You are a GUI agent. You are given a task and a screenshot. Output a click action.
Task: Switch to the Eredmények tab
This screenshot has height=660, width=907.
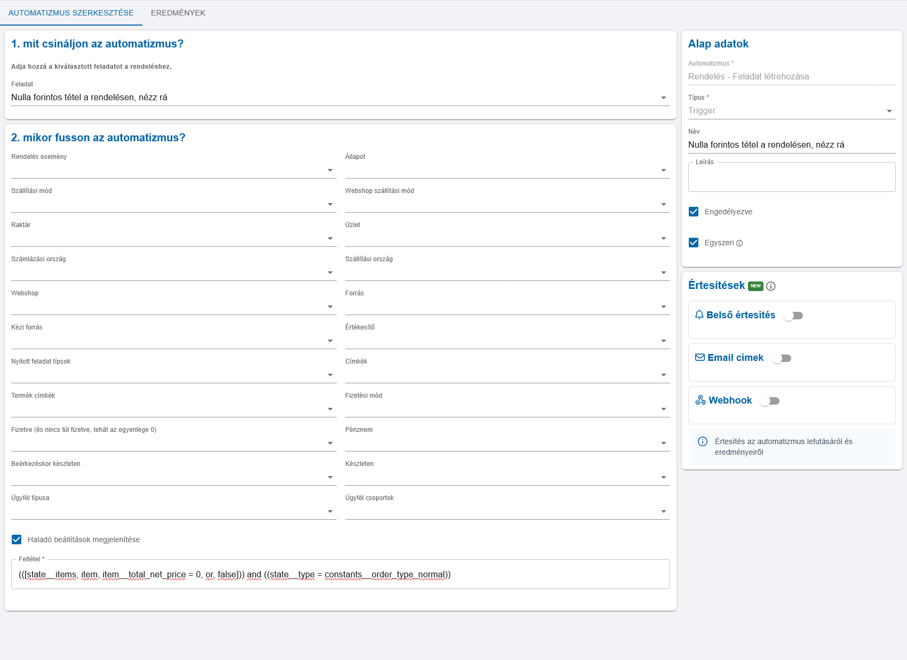(178, 13)
